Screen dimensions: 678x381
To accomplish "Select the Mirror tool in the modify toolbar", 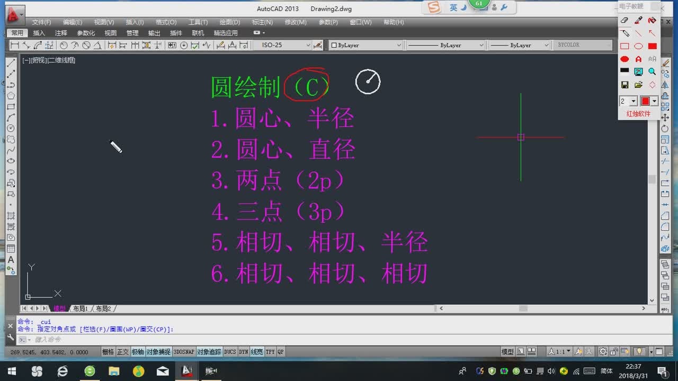I will click(665, 85).
